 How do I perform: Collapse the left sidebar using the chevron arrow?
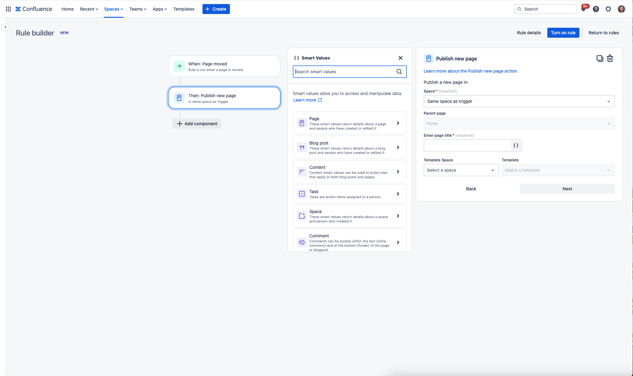click(5, 27)
